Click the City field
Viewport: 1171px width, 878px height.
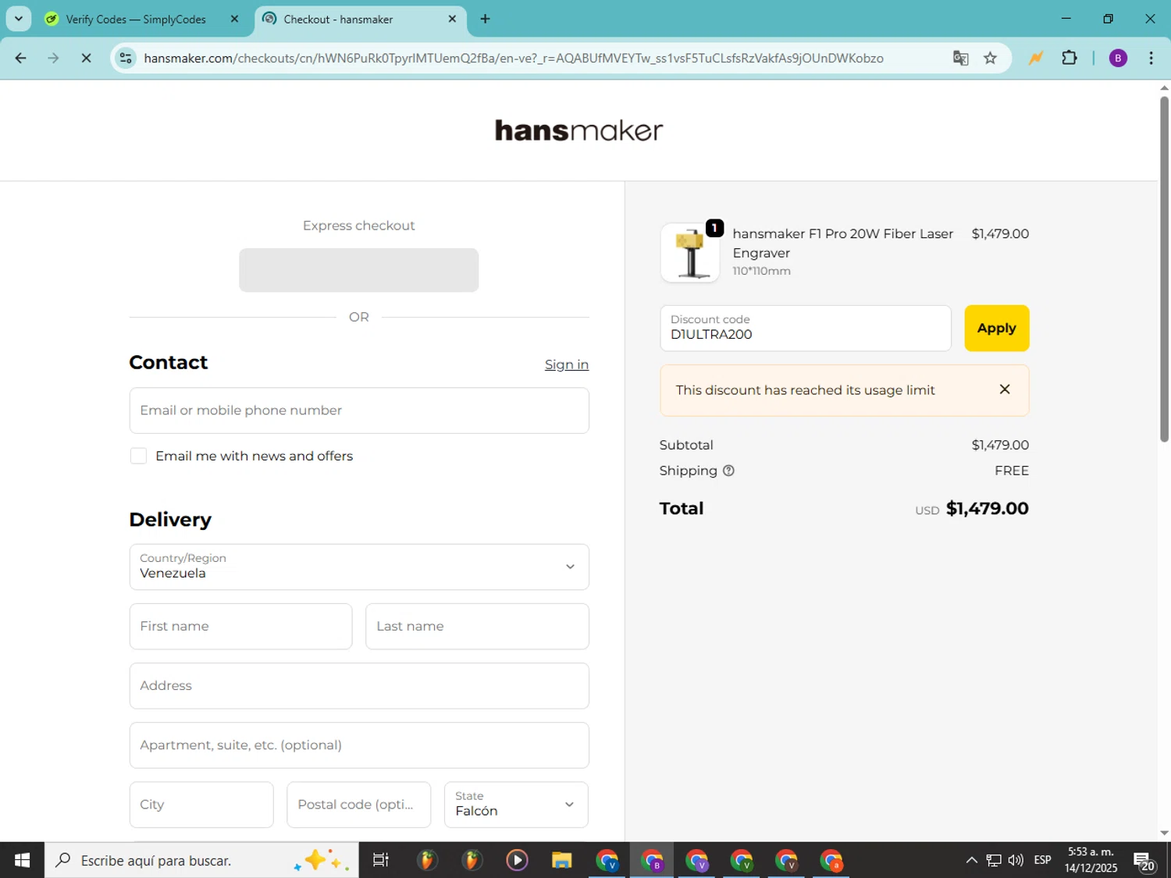click(x=201, y=805)
